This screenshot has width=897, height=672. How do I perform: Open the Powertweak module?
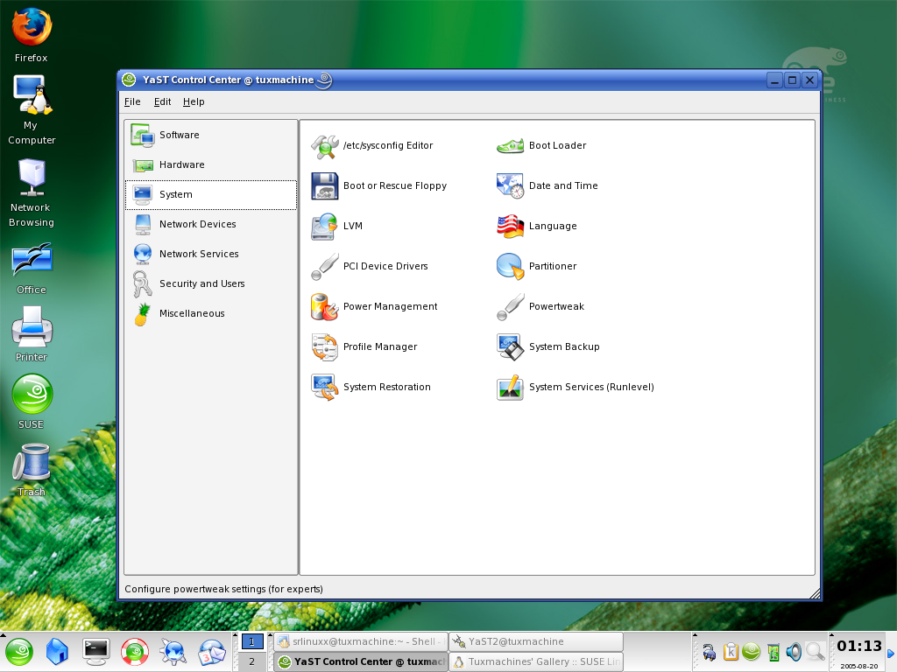pyautogui.click(x=540, y=306)
